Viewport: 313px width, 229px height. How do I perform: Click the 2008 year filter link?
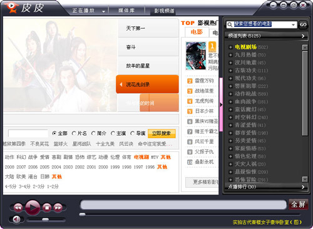(x=9, y=167)
